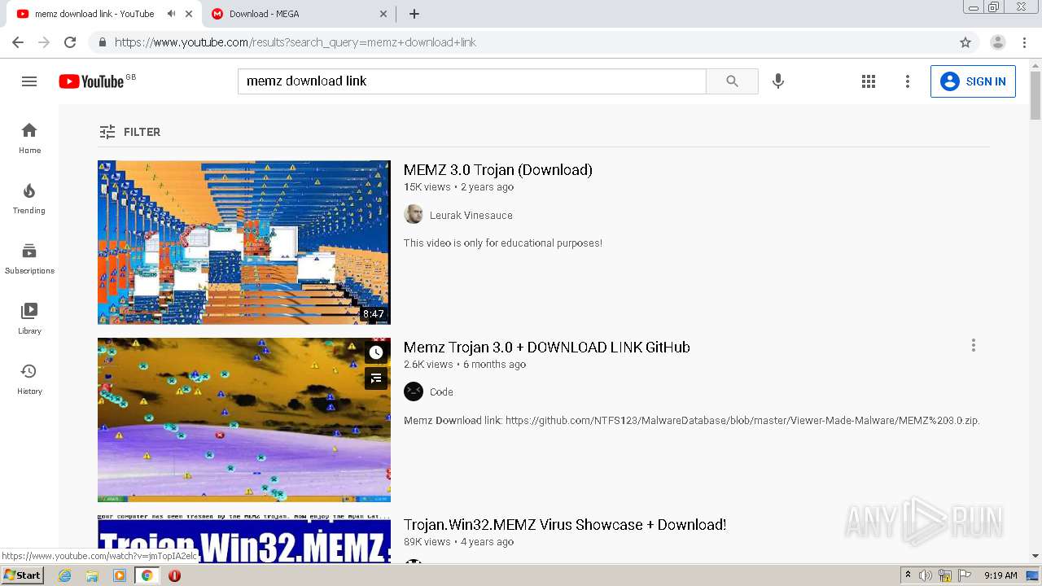Open Chrome profile avatar
The width and height of the screenshot is (1042, 586).
(x=998, y=42)
